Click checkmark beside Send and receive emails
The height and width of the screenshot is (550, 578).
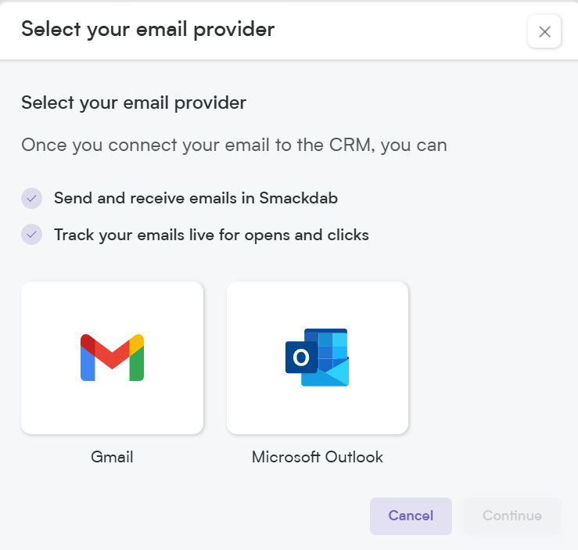pyautogui.click(x=32, y=198)
